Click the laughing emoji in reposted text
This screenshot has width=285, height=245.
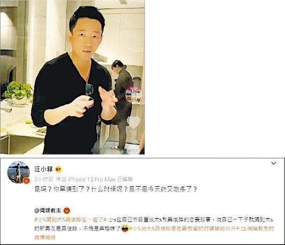(x=125, y=228)
